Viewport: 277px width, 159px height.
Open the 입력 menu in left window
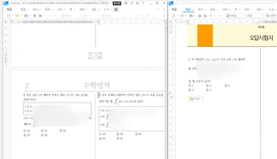(x=49, y=9)
